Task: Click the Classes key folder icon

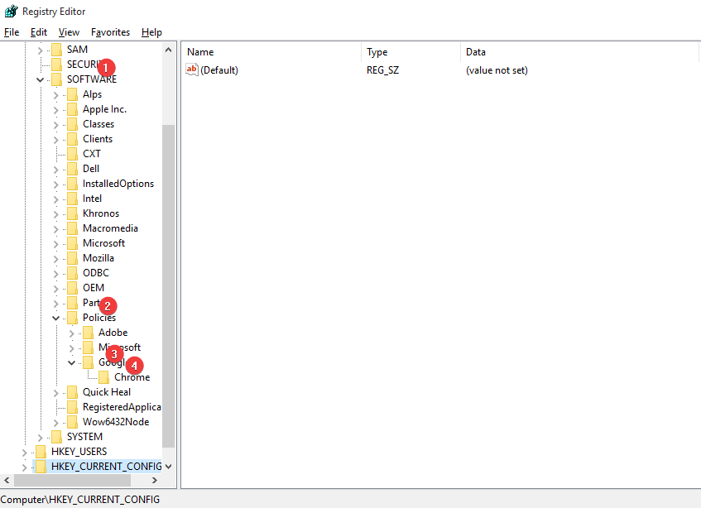Action: coord(73,124)
